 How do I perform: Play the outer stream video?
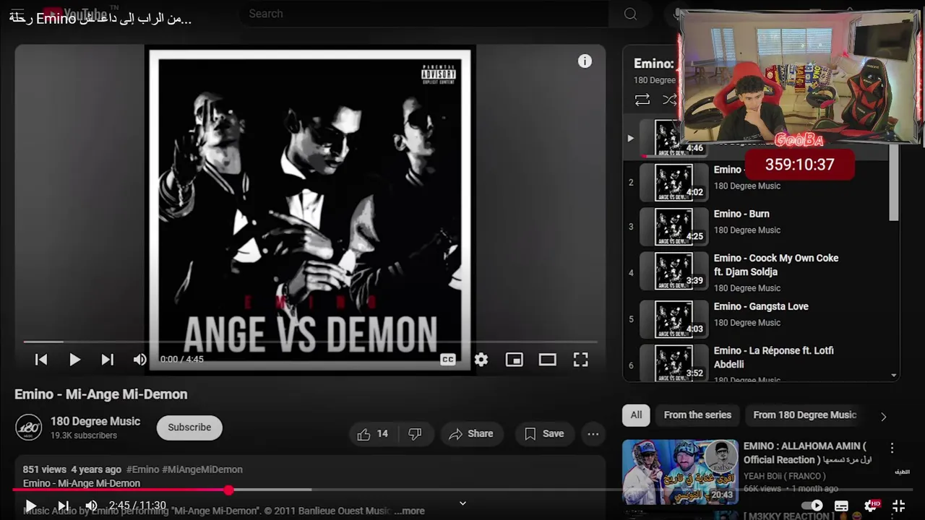(30, 506)
